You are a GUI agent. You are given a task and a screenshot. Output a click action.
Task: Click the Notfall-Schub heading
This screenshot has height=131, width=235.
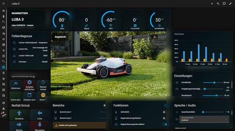coord(20,105)
